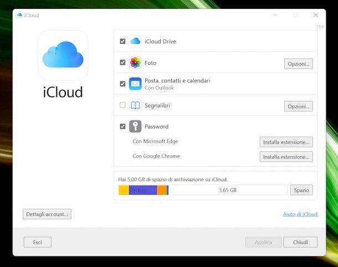Uncheck Posta, contatti e calendari checkbox
The width and height of the screenshot is (338, 267).
(x=122, y=84)
